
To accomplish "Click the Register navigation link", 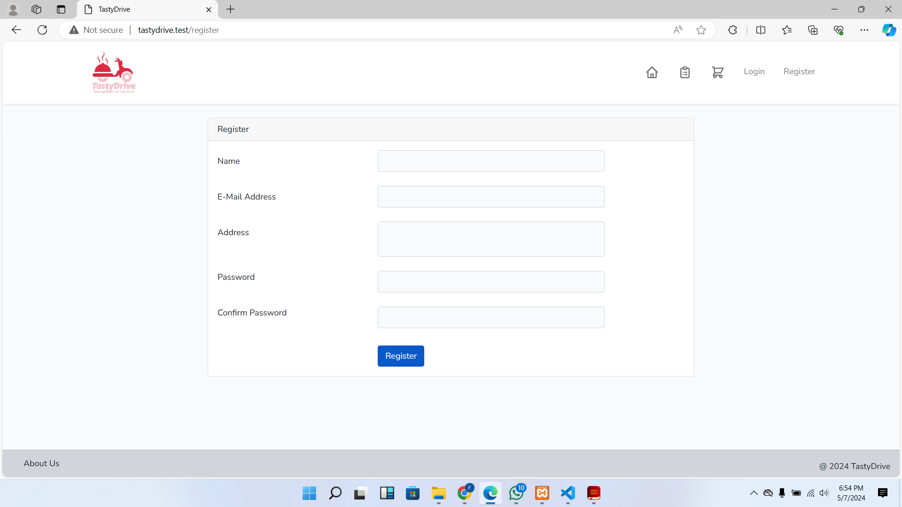I will (799, 71).
